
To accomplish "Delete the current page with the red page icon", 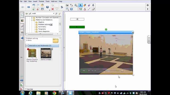I will click(38, 9).
